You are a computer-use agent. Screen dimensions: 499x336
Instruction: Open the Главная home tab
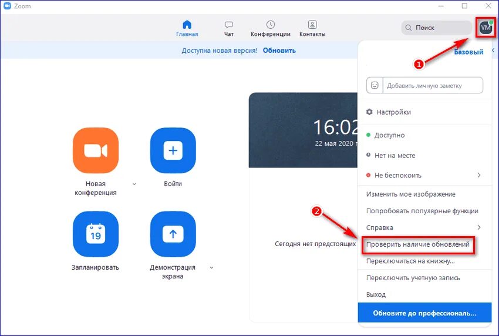[x=187, y=29]
